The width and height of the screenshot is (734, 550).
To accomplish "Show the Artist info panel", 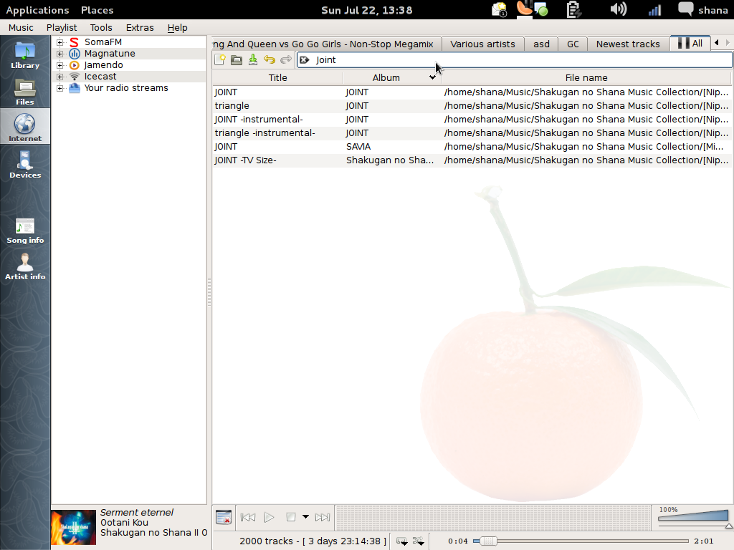I will (25, 266).
